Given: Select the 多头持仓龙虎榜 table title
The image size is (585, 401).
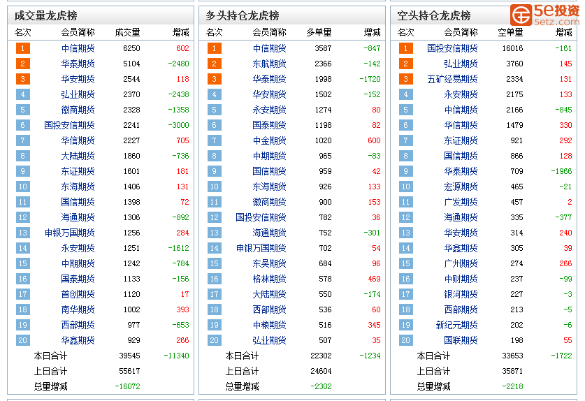Looking at the screenshot, I should point(242,15).
